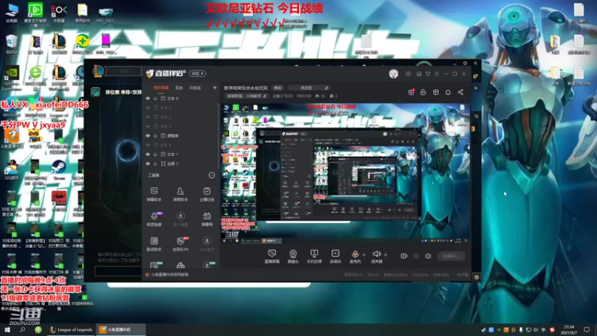Screen dimensions: 597x336
Task: Toggle preview eye icon beside the settings gear
Action: (416, 256)
